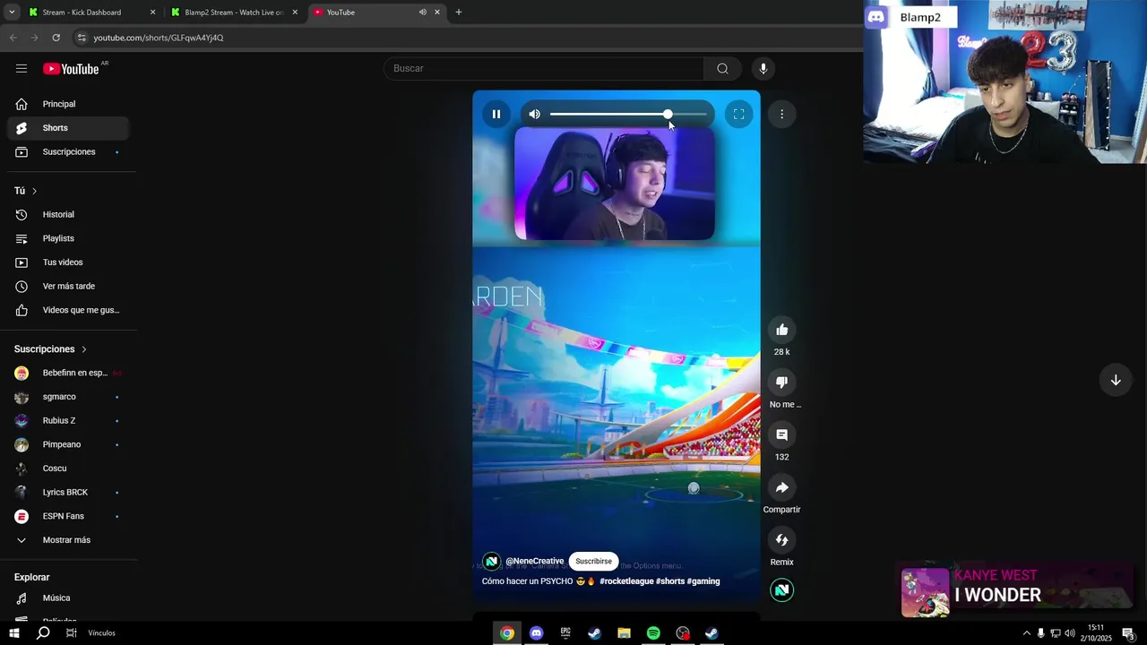The height and width of the screenshot is (645, 1147).
Task: Open the Windows notification center
Action: pos(1128,633)
